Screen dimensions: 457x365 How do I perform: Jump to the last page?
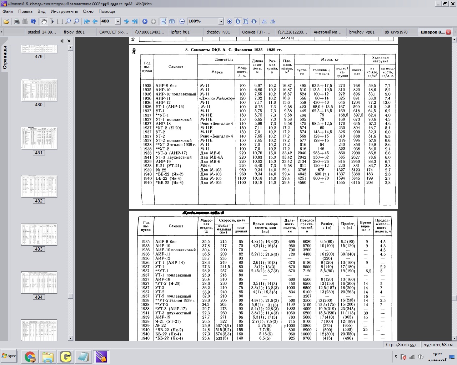pyautogui.click(x=134, y=21)
